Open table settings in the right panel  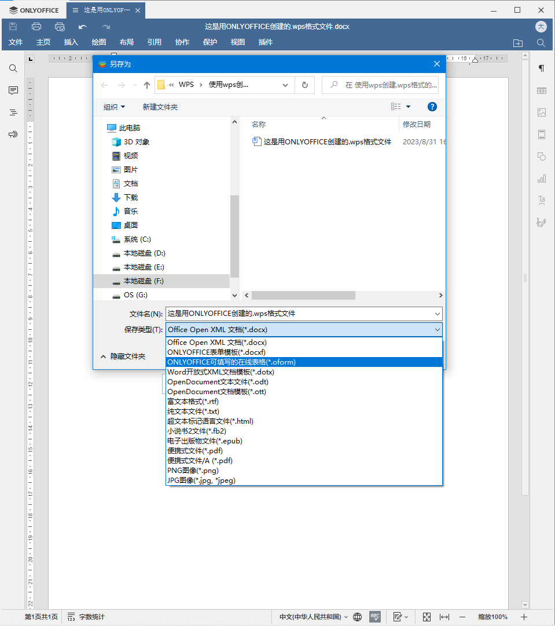[x=541, y=90]
